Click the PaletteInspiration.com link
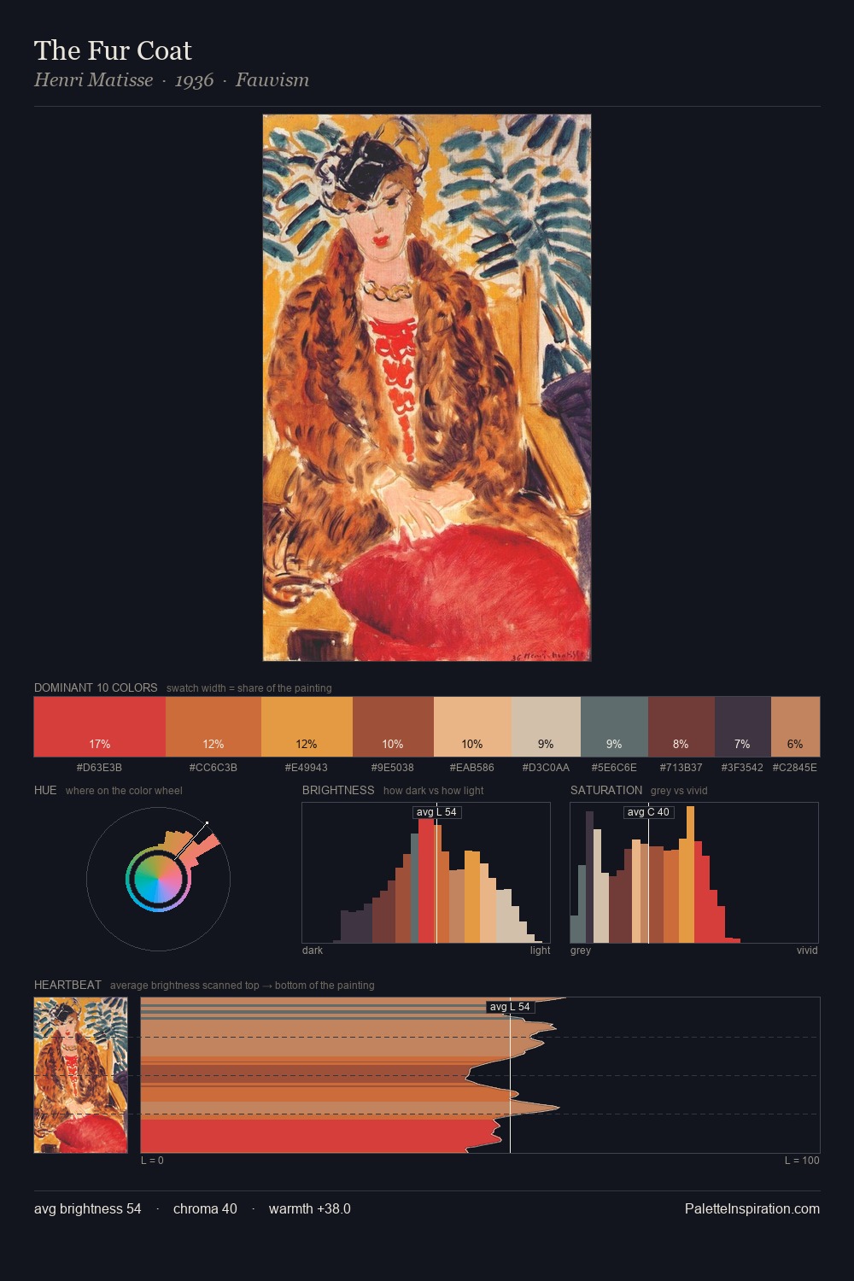854x1281 pixels. click(x=752, y=1208)
